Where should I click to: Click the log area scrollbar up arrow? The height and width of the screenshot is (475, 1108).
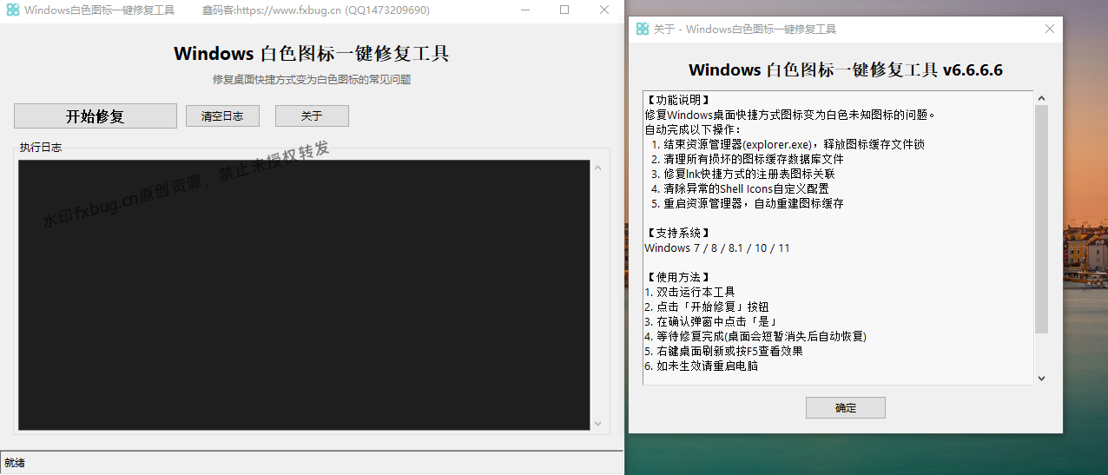click(x=597, y=168)
